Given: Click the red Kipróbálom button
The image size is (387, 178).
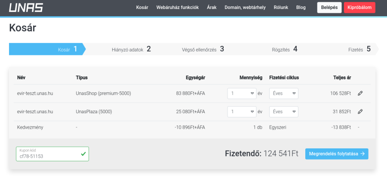Looking at the screenshot, I should (359, 8).
